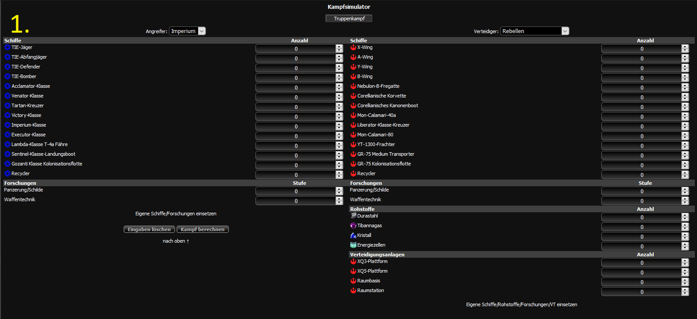Click the nach oben link

click(x=176, y=241)
